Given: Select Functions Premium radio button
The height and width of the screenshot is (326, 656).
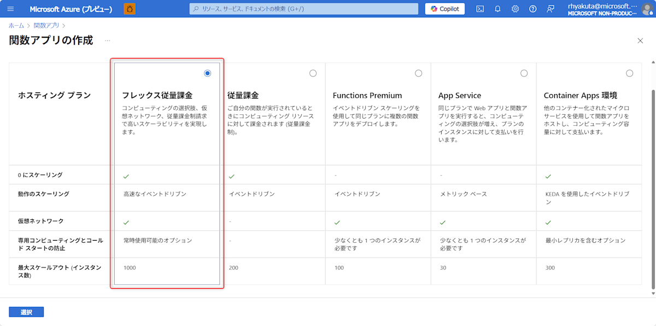Looking at the screenshot, I should coord(418,73).
